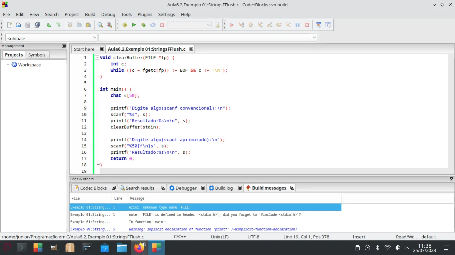Image resolution: width=455 pixels, height=255 pixels.
Task: Close the Start here tab
Action: tap(102, 49)
